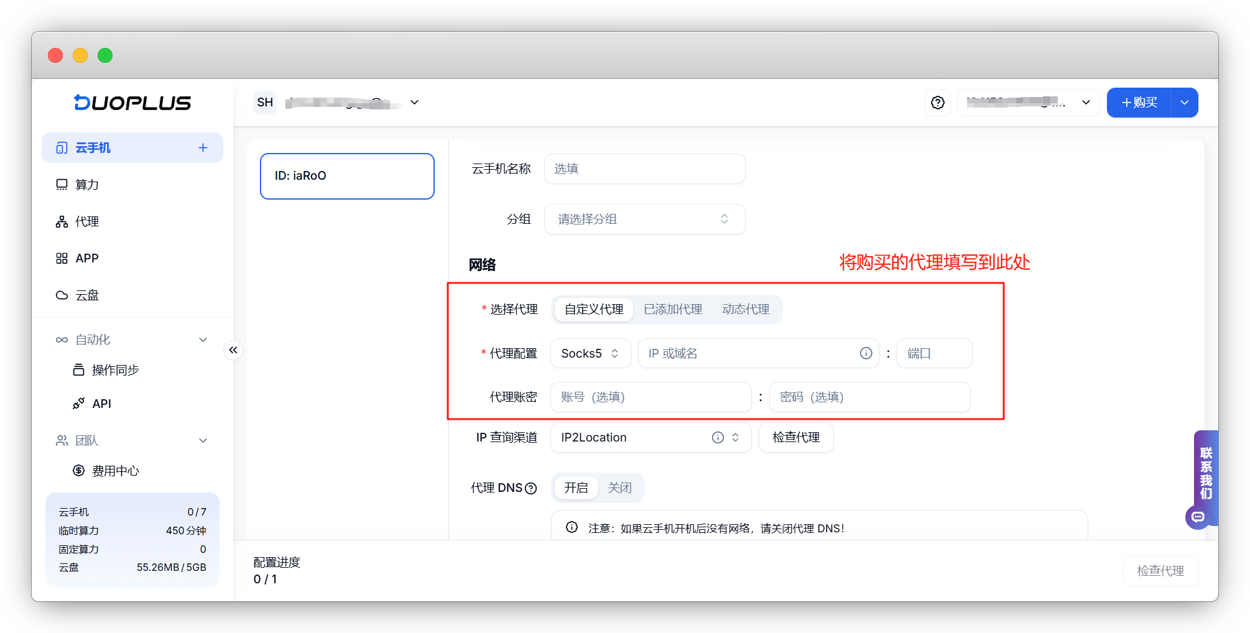Open the 联系我们 chat bubble
This screenshot has width=1250, height=633.
(1198, 517)
